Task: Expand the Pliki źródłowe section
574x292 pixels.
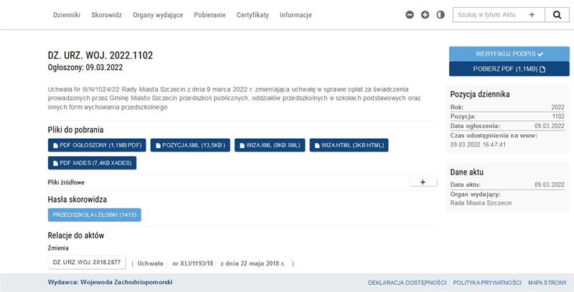Action: [x=423, y=182]
